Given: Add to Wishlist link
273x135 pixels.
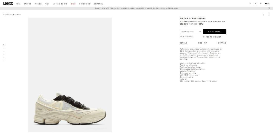Looking at the screenshot, I should 212,37.
